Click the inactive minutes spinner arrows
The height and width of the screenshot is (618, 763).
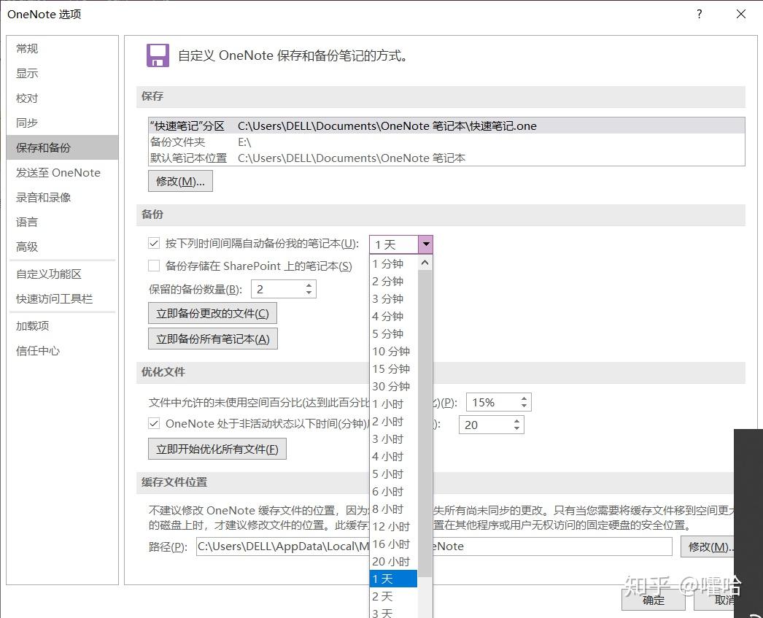point(516,425)
